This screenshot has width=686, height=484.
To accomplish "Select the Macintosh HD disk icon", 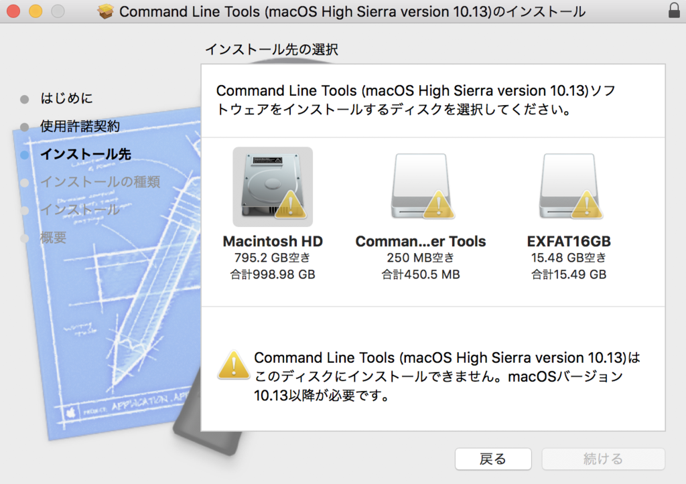I will pyautogui.click(x=273, y=187).
